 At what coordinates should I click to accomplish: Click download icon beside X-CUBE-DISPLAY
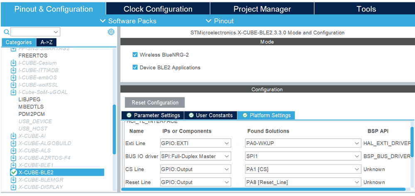pyautogui.click(x=13, y=187)
